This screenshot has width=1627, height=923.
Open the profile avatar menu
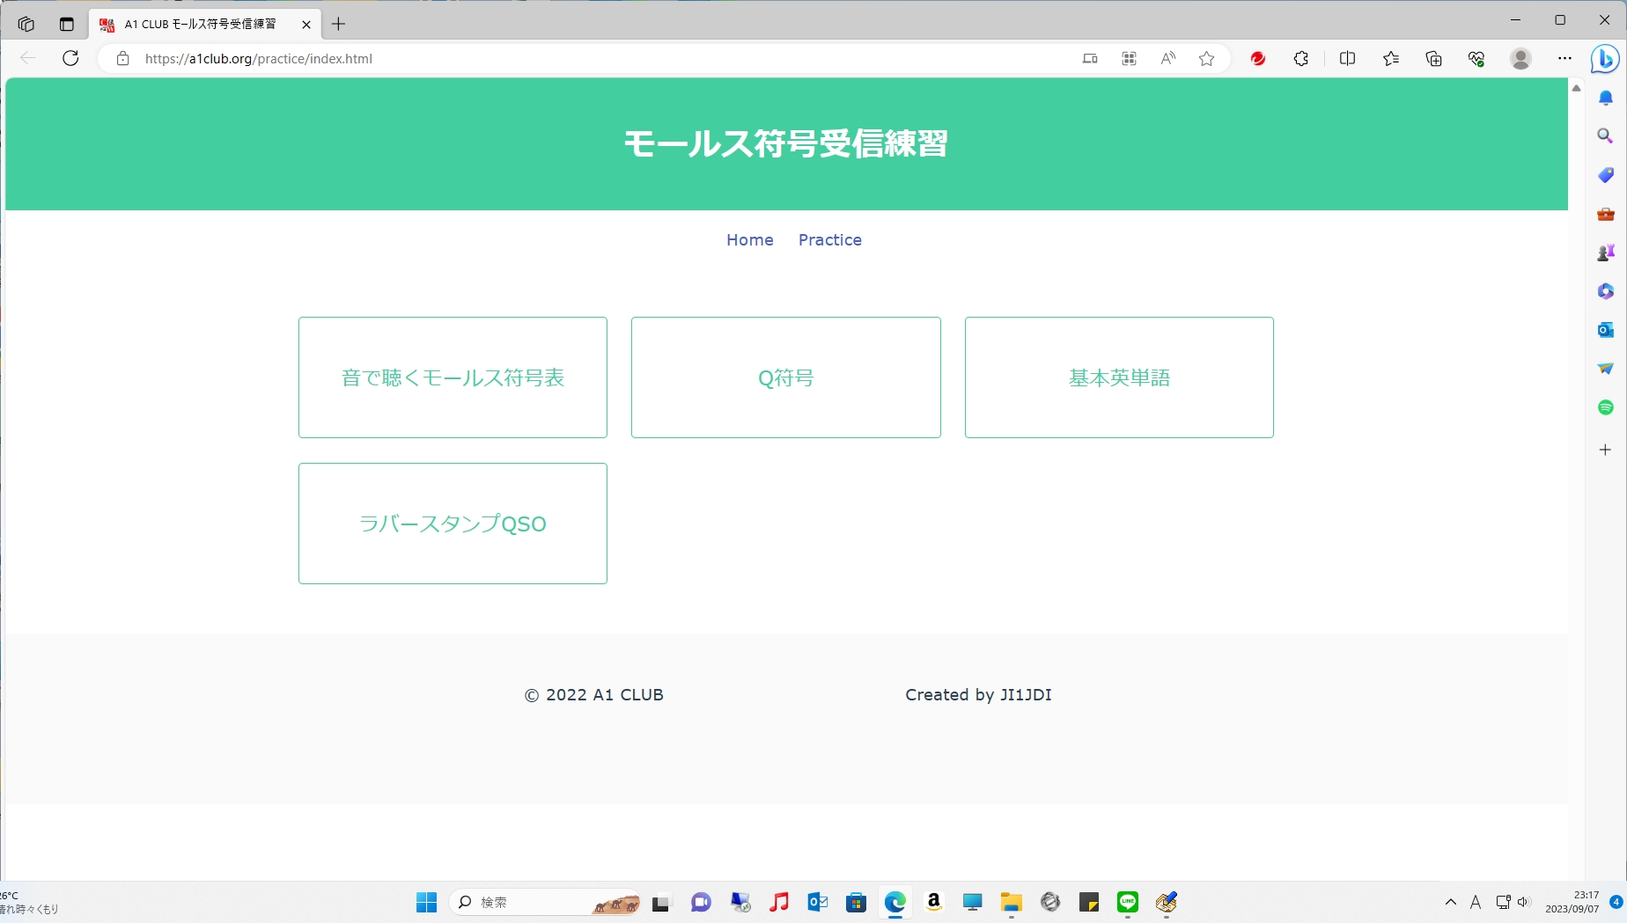click(x=1520, y=58)
